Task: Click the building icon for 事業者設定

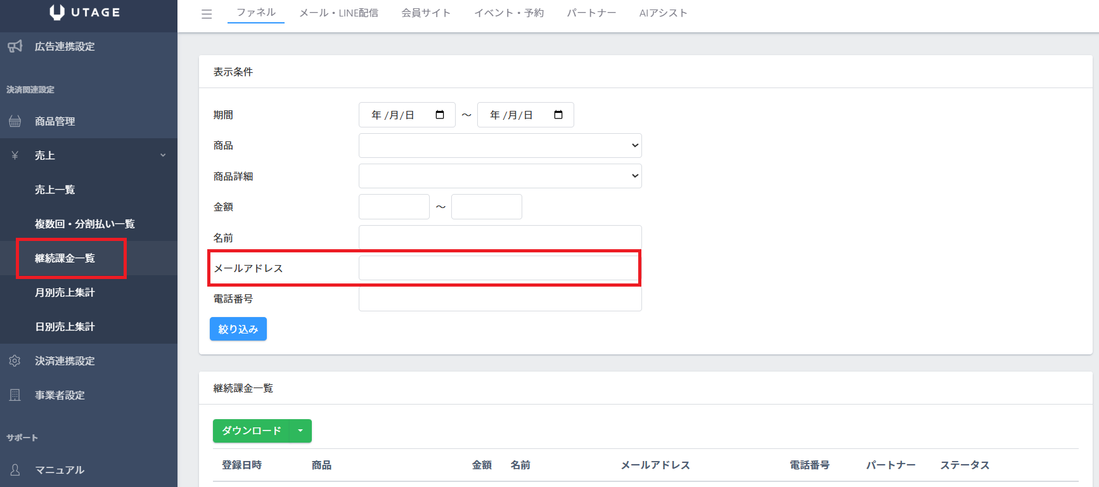Action: coord(15,395)
